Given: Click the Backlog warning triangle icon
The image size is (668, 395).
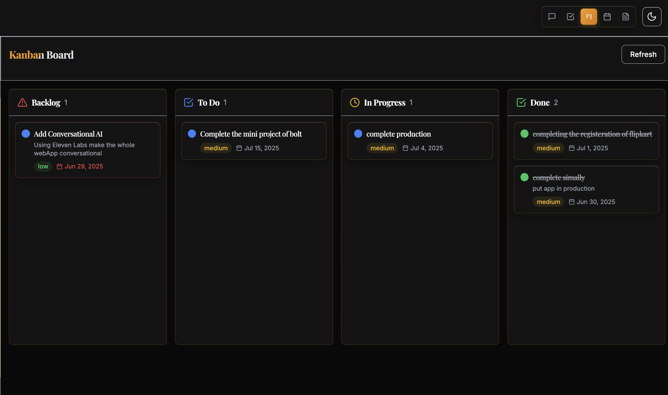Looking at the screenshot, I should pos(22,102).
